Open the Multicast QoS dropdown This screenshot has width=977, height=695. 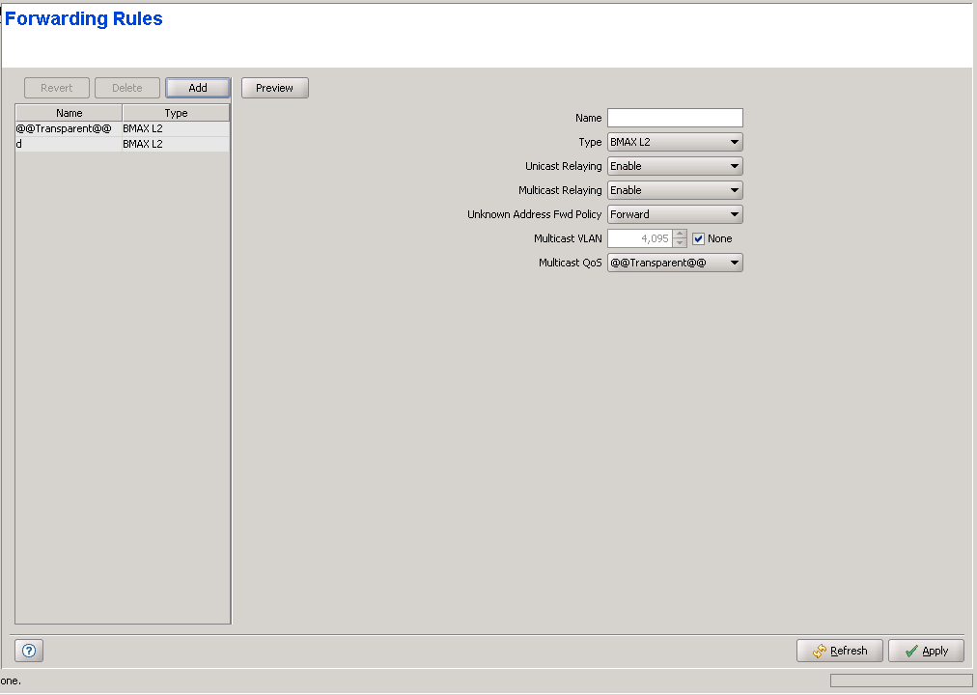click(675, 263)
